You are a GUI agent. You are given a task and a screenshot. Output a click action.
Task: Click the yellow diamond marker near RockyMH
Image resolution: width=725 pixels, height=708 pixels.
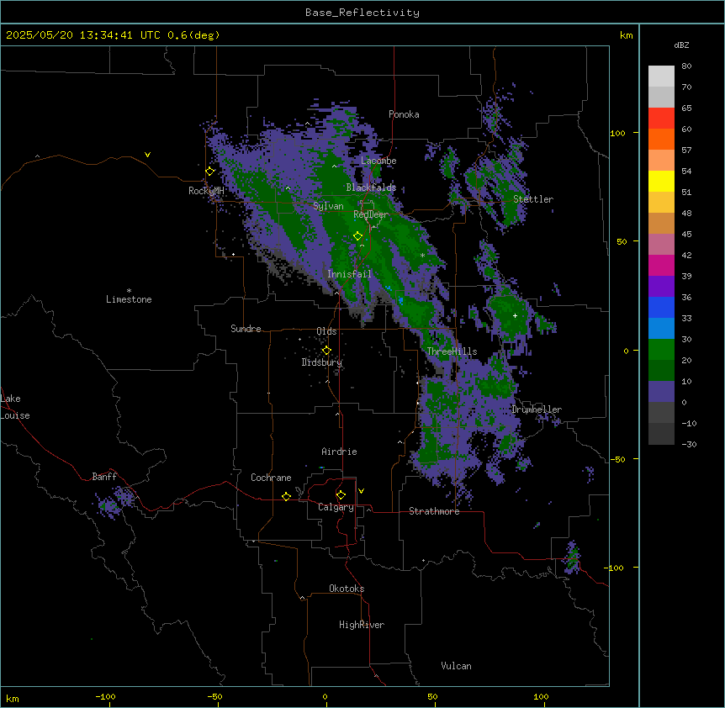[210, 172]
